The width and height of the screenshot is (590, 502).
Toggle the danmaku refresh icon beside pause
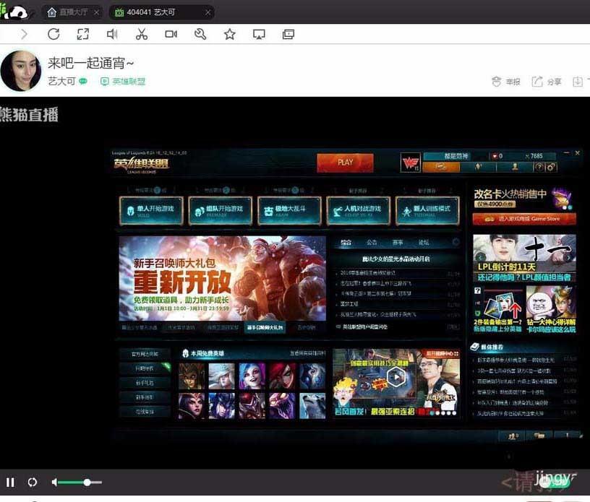pos(32,482)
